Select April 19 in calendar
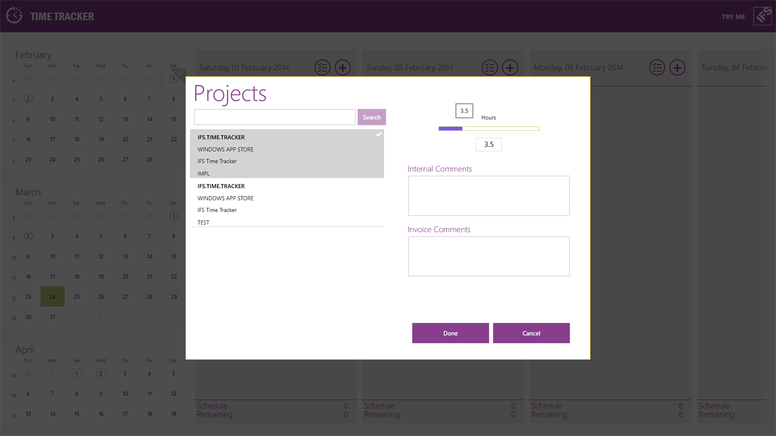The height and width of the screenshot is (436, 776). pyautogui.click(x=174, y=414)
